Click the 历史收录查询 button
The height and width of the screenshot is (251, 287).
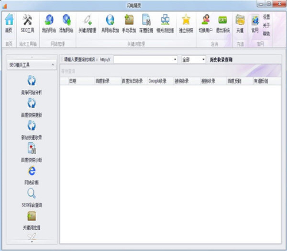click(x=221, y=60)
